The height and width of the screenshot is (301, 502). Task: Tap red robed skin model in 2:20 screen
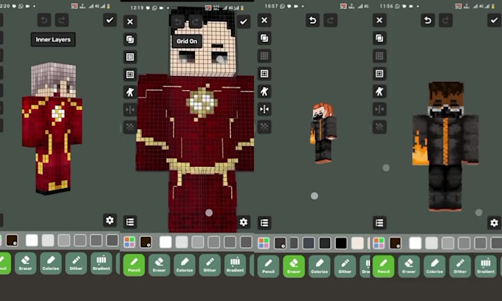(x=52, y=128)
